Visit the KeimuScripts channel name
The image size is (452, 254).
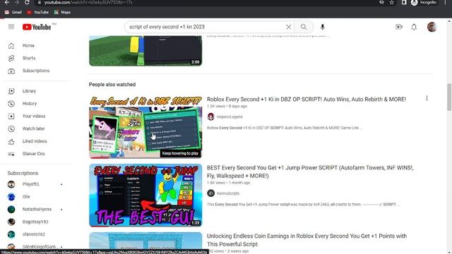point(227,193)
